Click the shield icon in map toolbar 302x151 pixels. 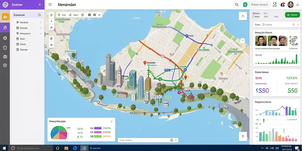[83, 15]
